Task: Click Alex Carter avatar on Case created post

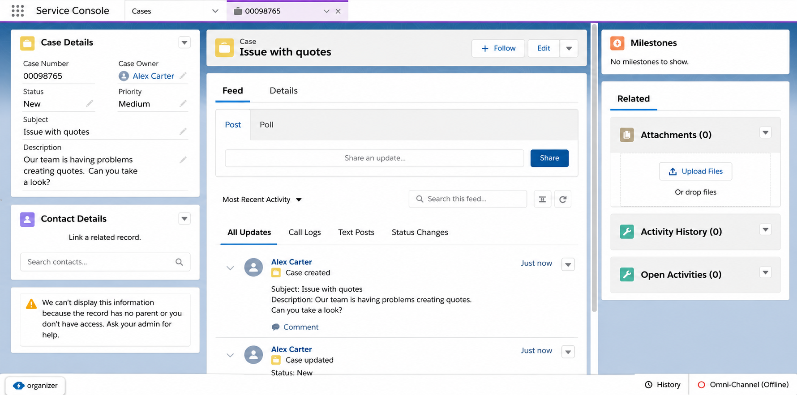Action: point(253,268)
